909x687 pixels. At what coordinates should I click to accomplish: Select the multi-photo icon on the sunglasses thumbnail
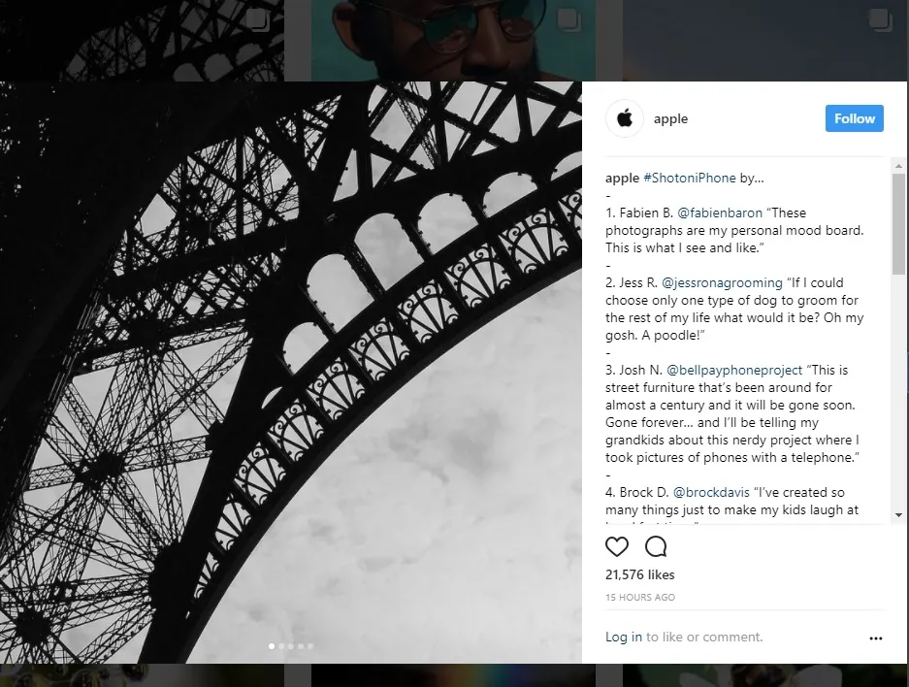(x=568, y=21)
